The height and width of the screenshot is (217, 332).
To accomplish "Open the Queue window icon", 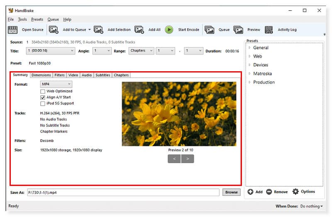I will pos(210,30).
